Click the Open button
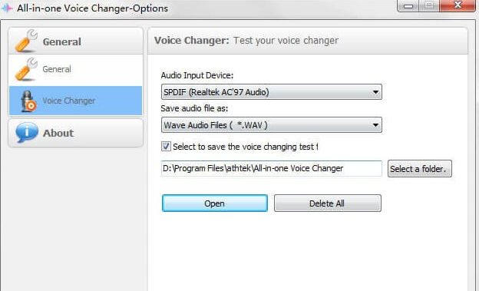This screenshot has height=291, width=479. pos(215,203)
